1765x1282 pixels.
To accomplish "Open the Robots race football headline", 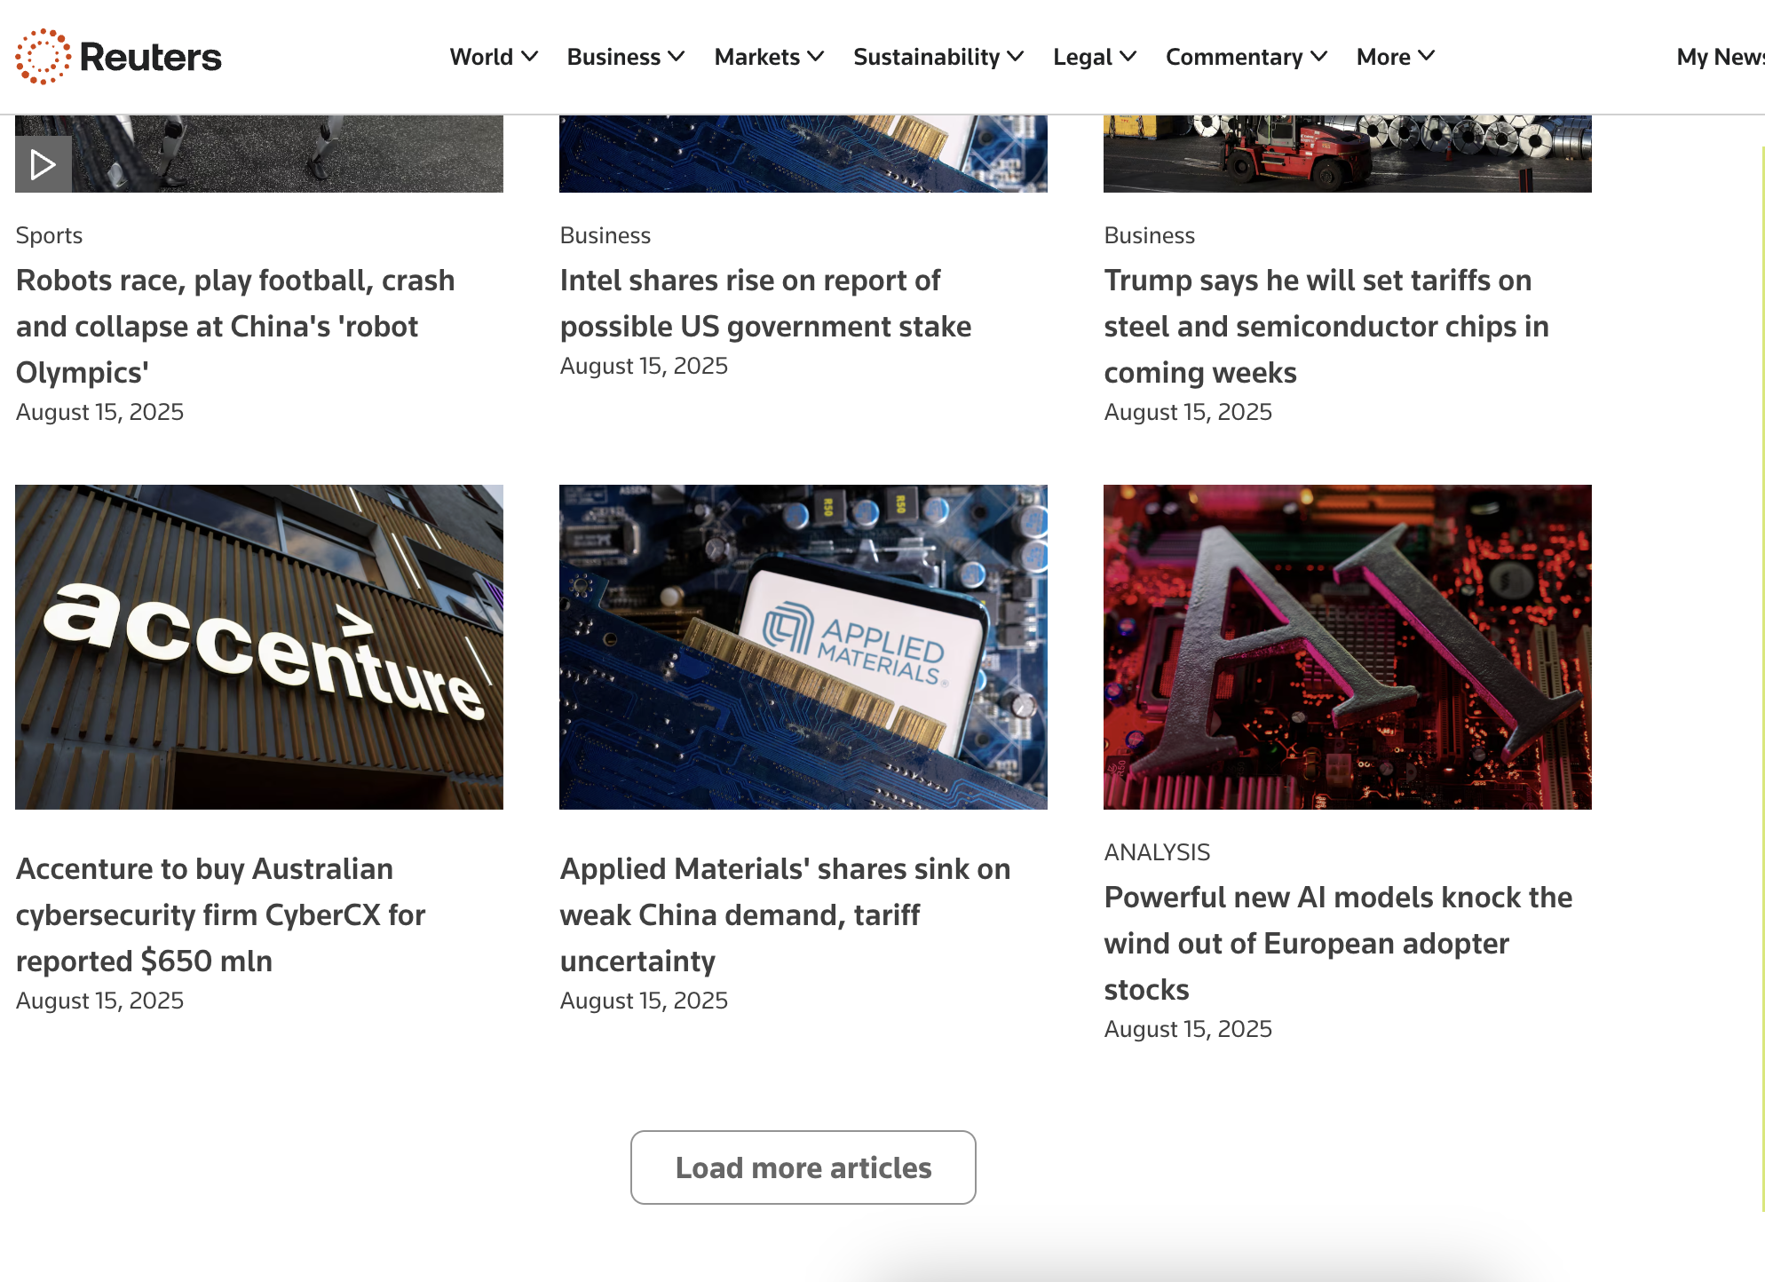I will (x=235, y=326).
